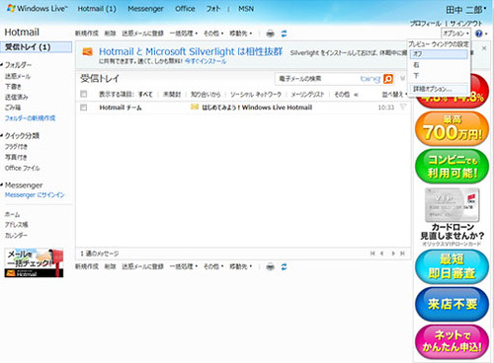Click the printer icon in the top toolbar
This screenshot has height=363, width=494.
pyautogui.click(x=270, y=34)
